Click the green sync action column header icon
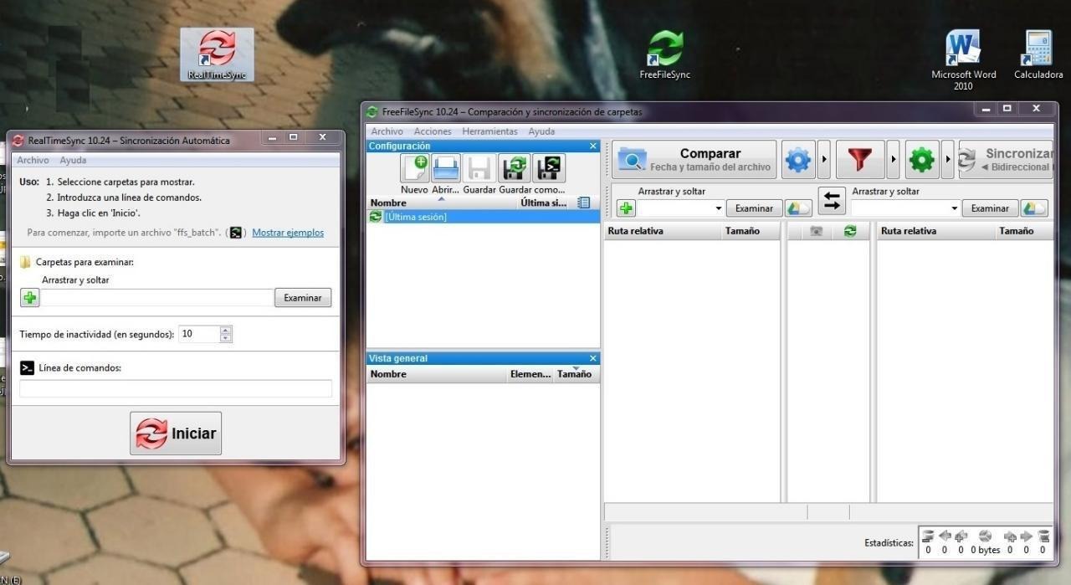Screen dimensions: 1071x585 (851, 231)
